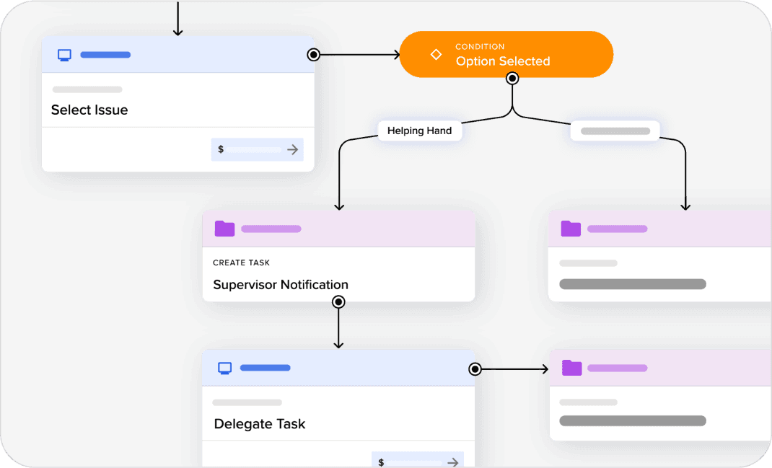Click the right-side connector on Delegate Task card
The width and height of the screenshot is (772, 468).
[475, 369]
